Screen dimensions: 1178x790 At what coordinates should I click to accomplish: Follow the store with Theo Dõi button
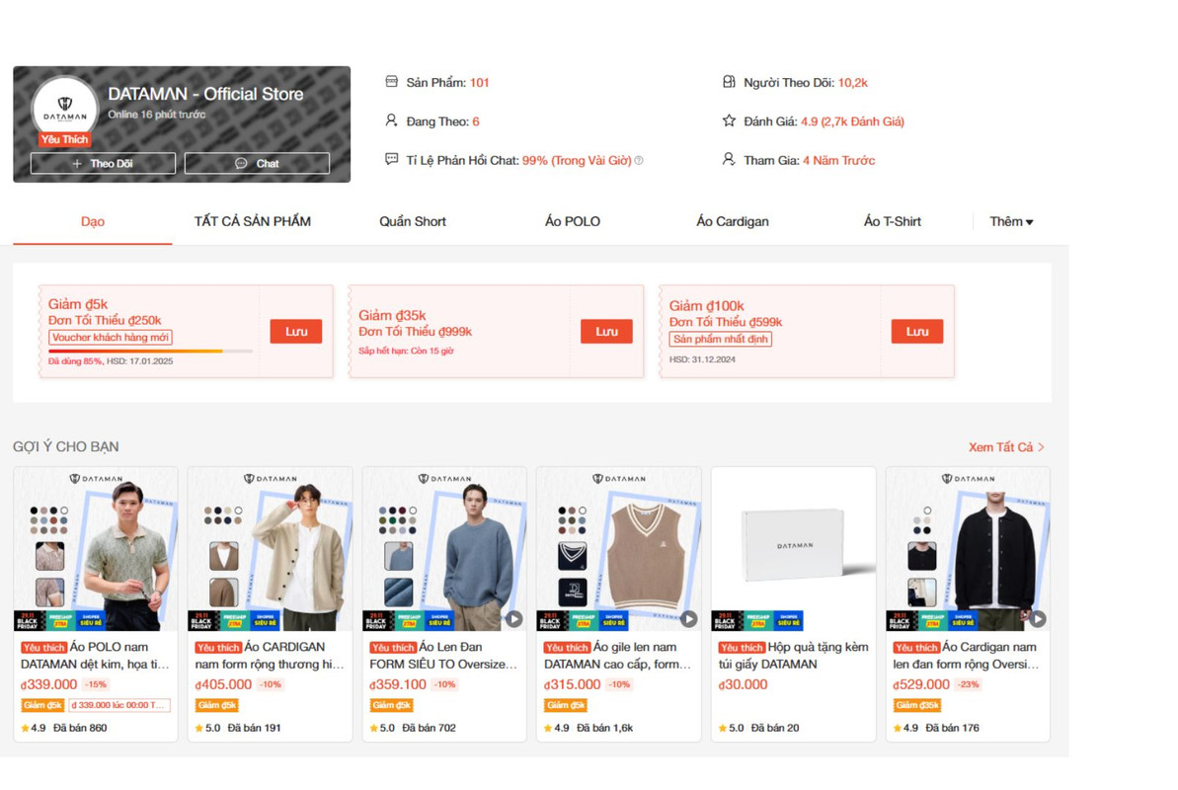103,163
